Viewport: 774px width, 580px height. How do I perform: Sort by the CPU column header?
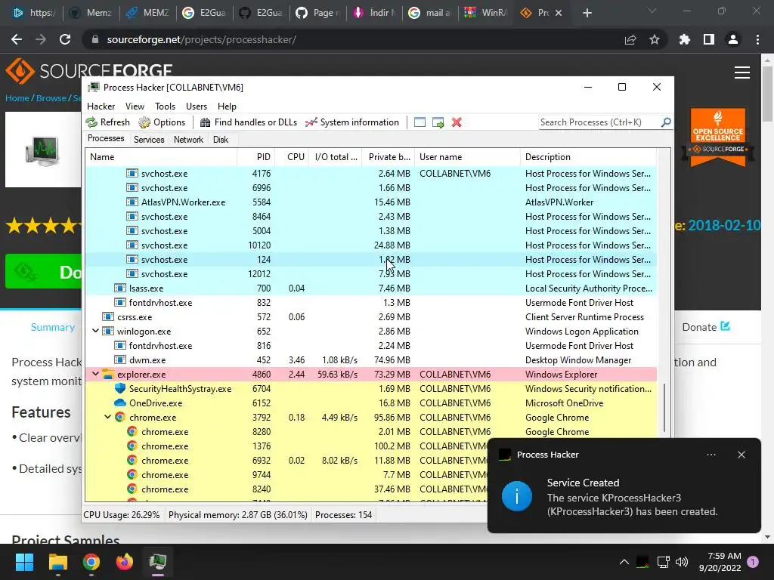[293, 157]
